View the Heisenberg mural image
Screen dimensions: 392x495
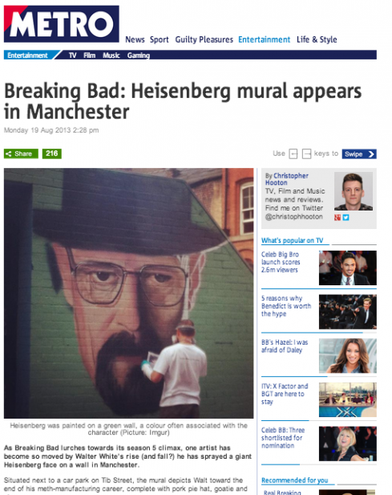[128, 293]
